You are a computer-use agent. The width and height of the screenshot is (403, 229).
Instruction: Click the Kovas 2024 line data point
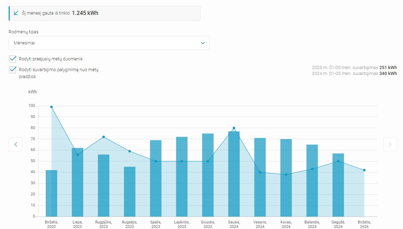[286, 175]
